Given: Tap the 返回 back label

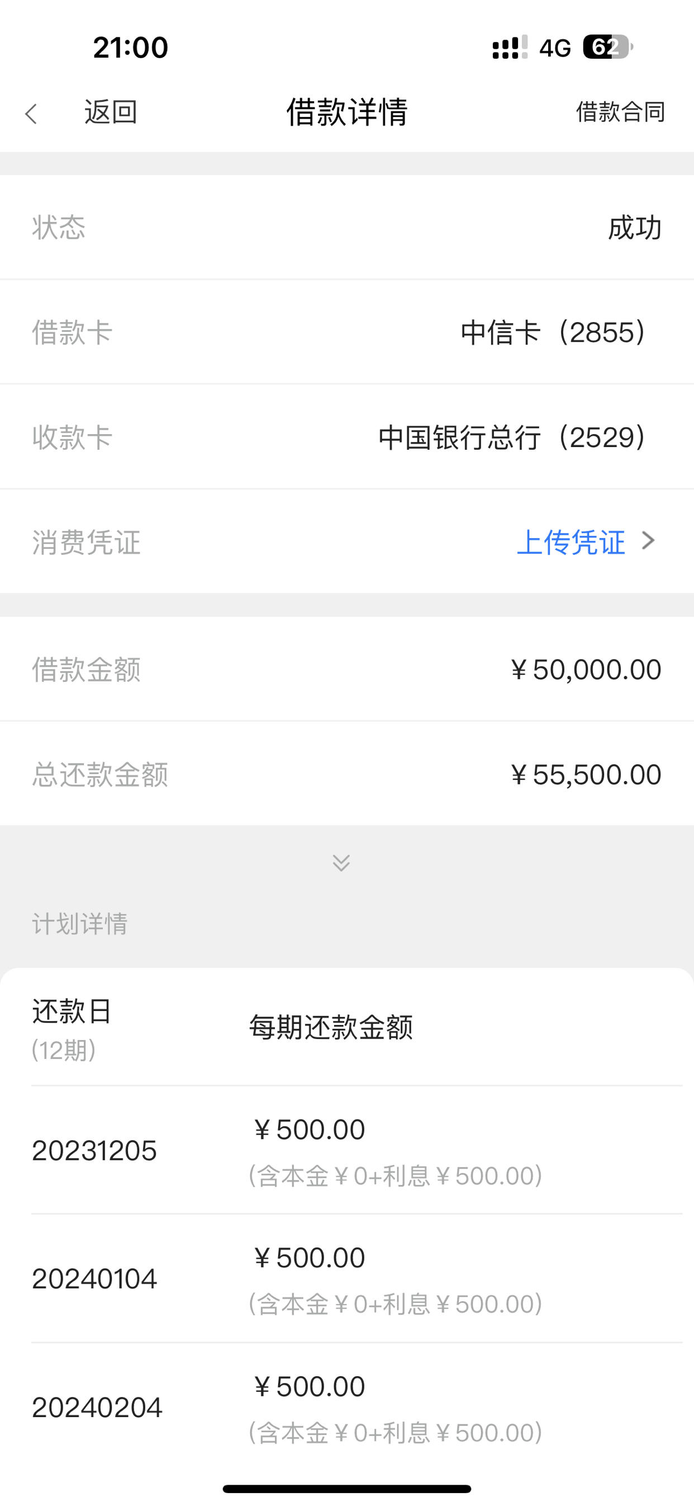Looking at the screenshot, I should coord(111,112).
